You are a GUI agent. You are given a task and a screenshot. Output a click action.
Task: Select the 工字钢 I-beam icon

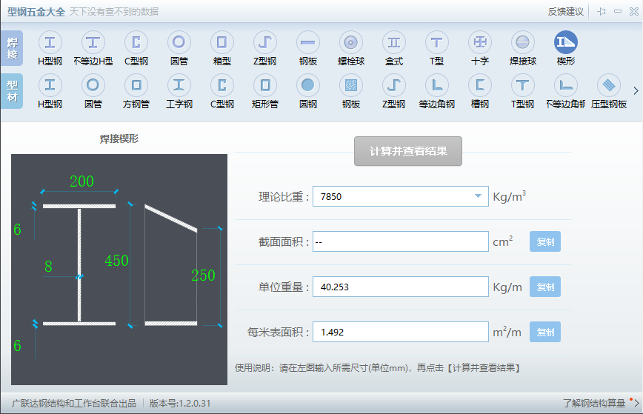[179, 85]
